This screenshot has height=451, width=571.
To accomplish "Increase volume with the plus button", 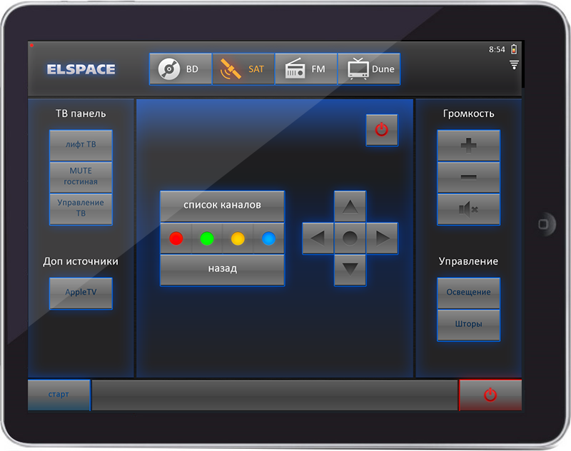I will click(468, 146).
